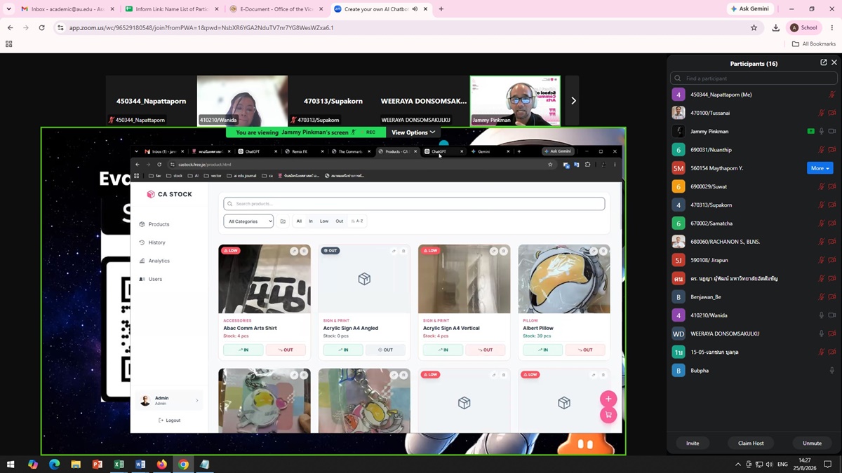
Task: Open More dropdown for 560154 Maythaporn Y.
Action: (x=820, y=168)
